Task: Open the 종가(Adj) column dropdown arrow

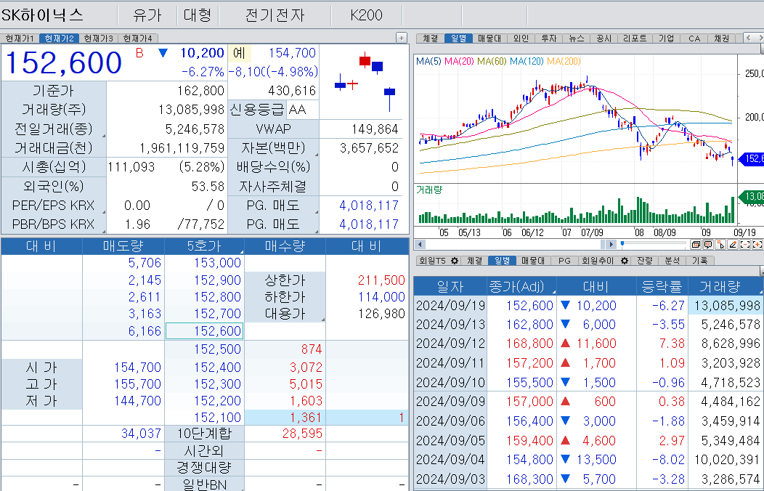Action: click(554, 291)
